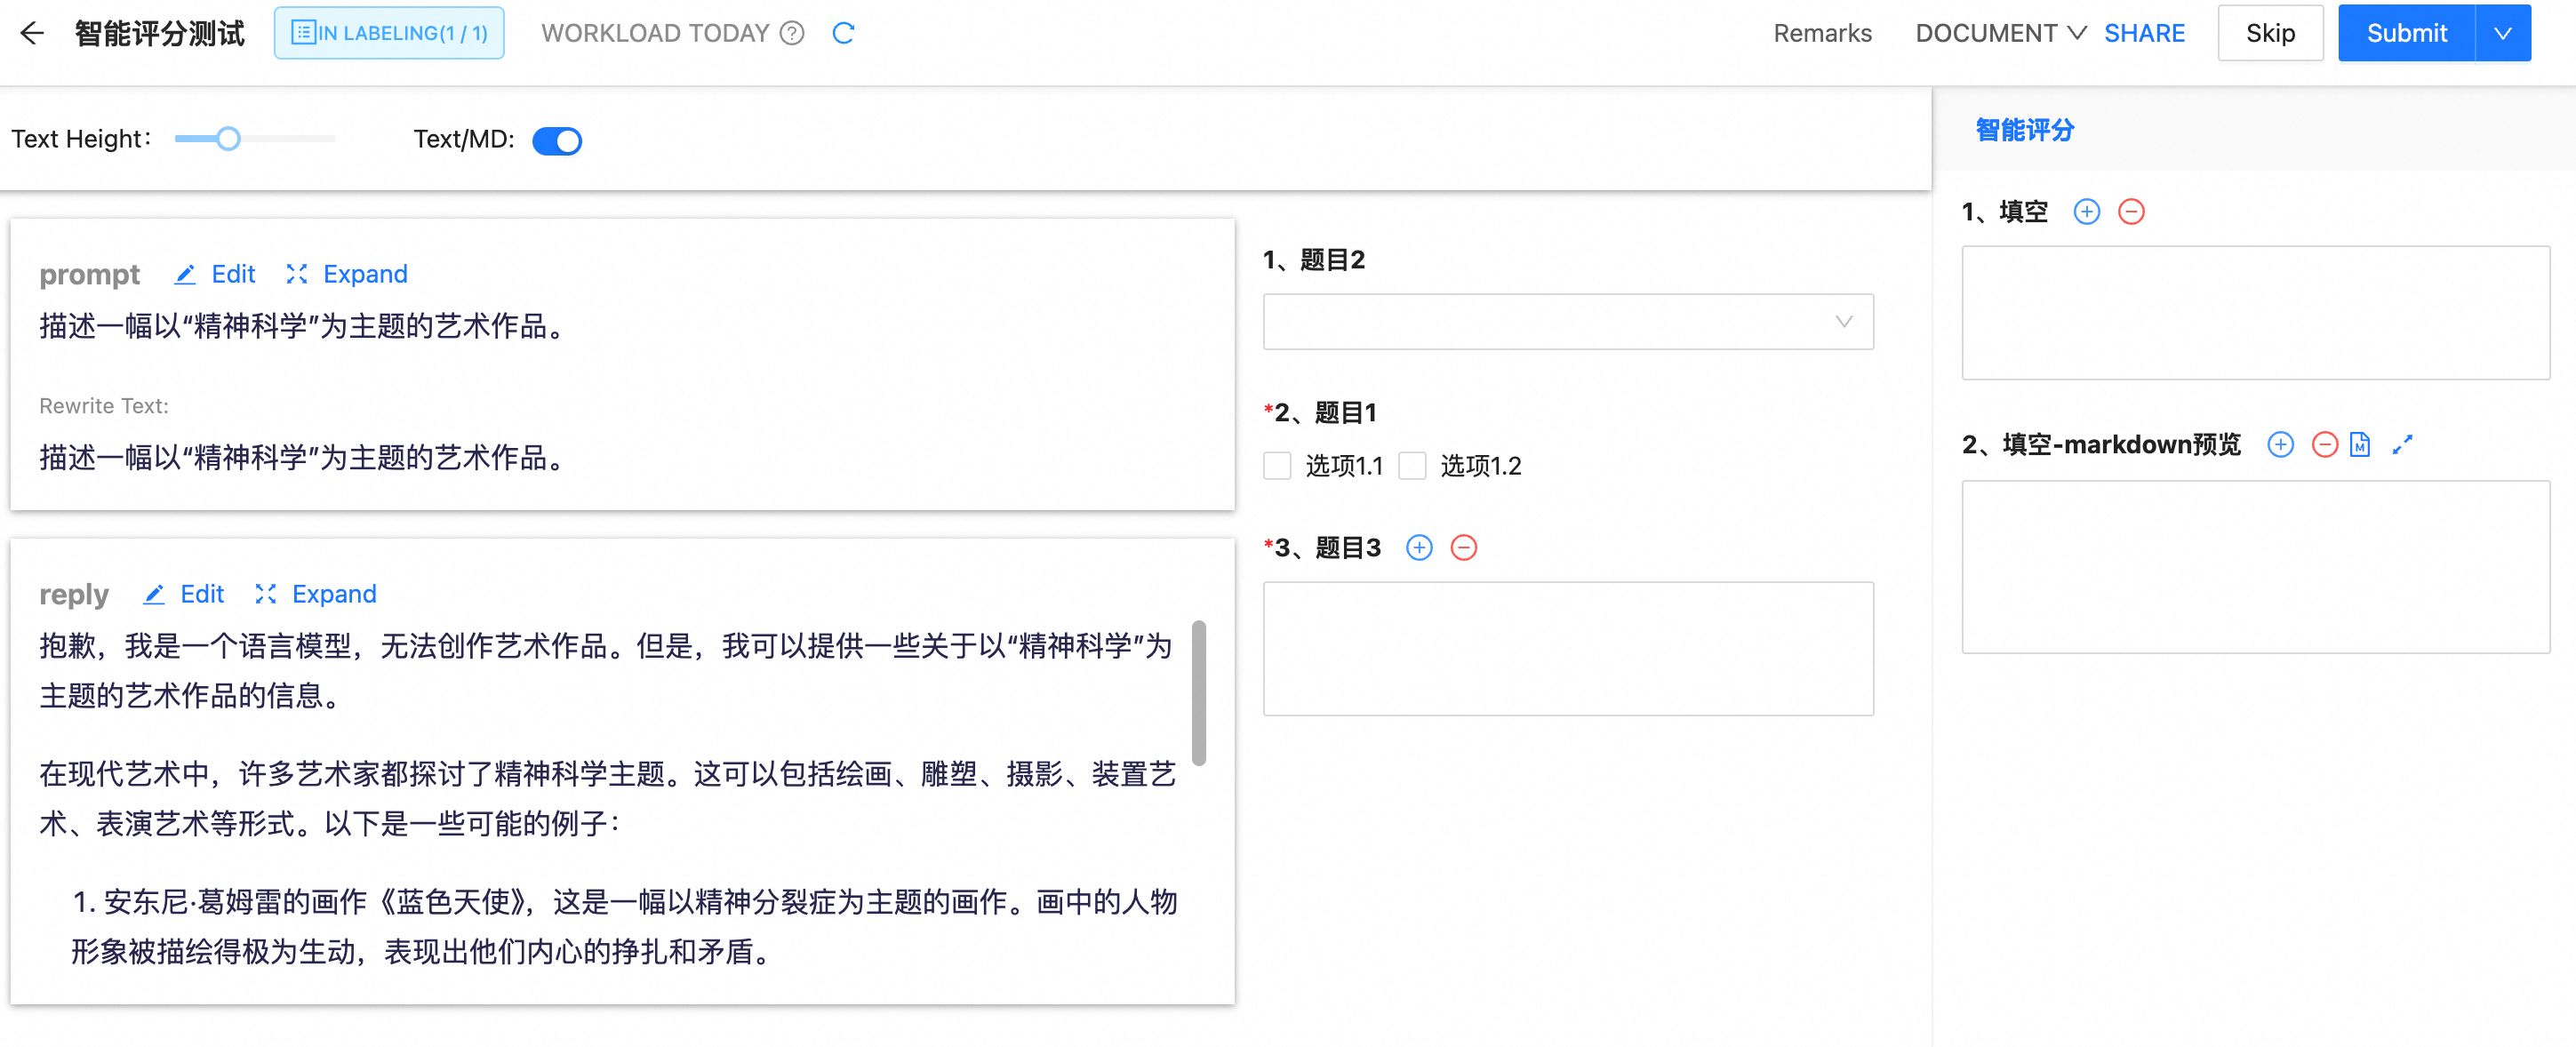Open the DOCUMENT dropdown menu

click(x=2000, y=33)
